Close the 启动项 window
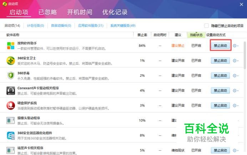This screenshot has width=247, height=155. coord(241,4)
